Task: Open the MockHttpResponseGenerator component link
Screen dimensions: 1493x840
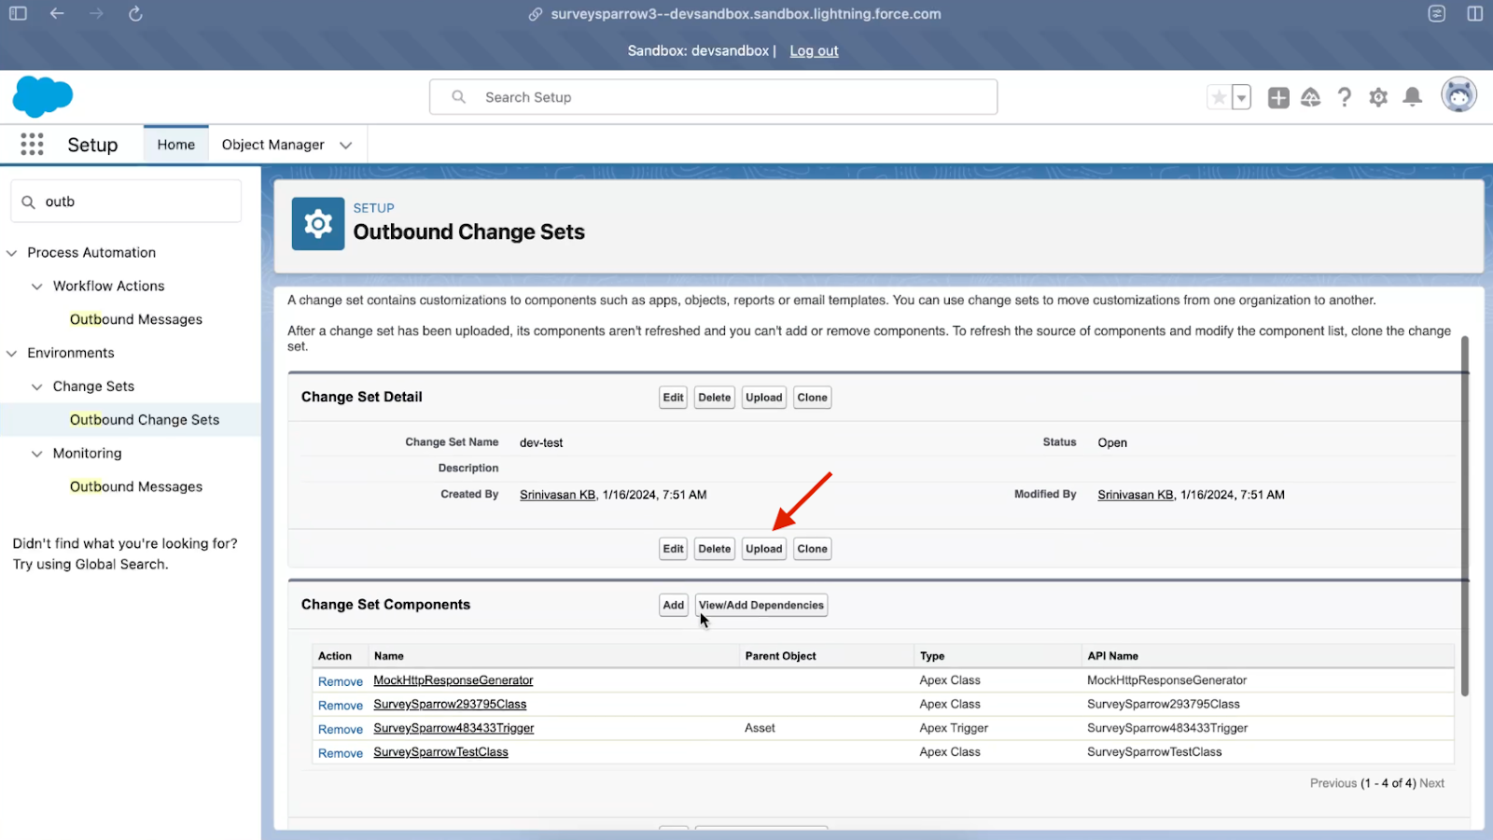Action: pyautogui.click(x=453, y=680)
